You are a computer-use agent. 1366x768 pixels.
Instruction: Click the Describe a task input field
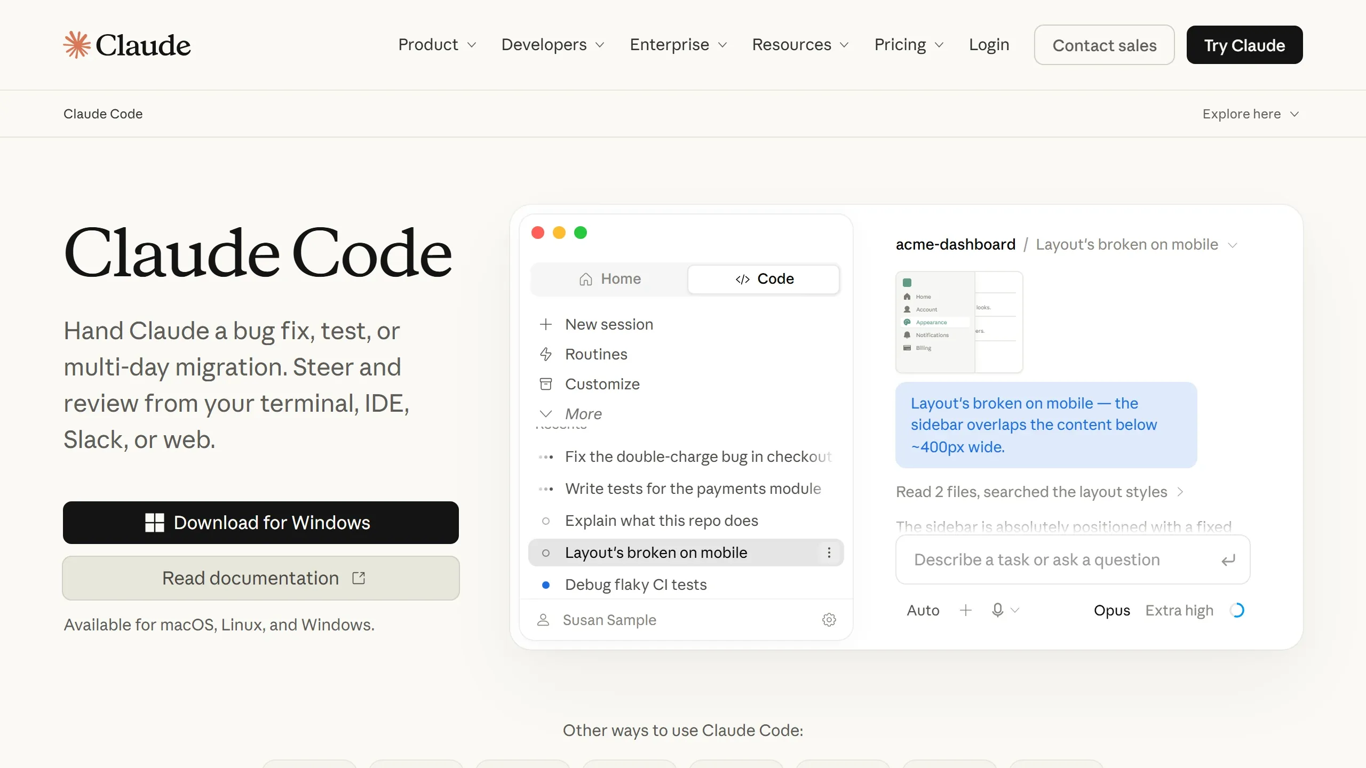pos(1073,559)
